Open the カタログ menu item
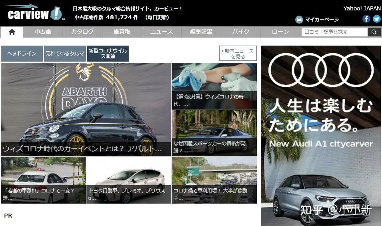The image size is (382, 226). pos(82,32)
